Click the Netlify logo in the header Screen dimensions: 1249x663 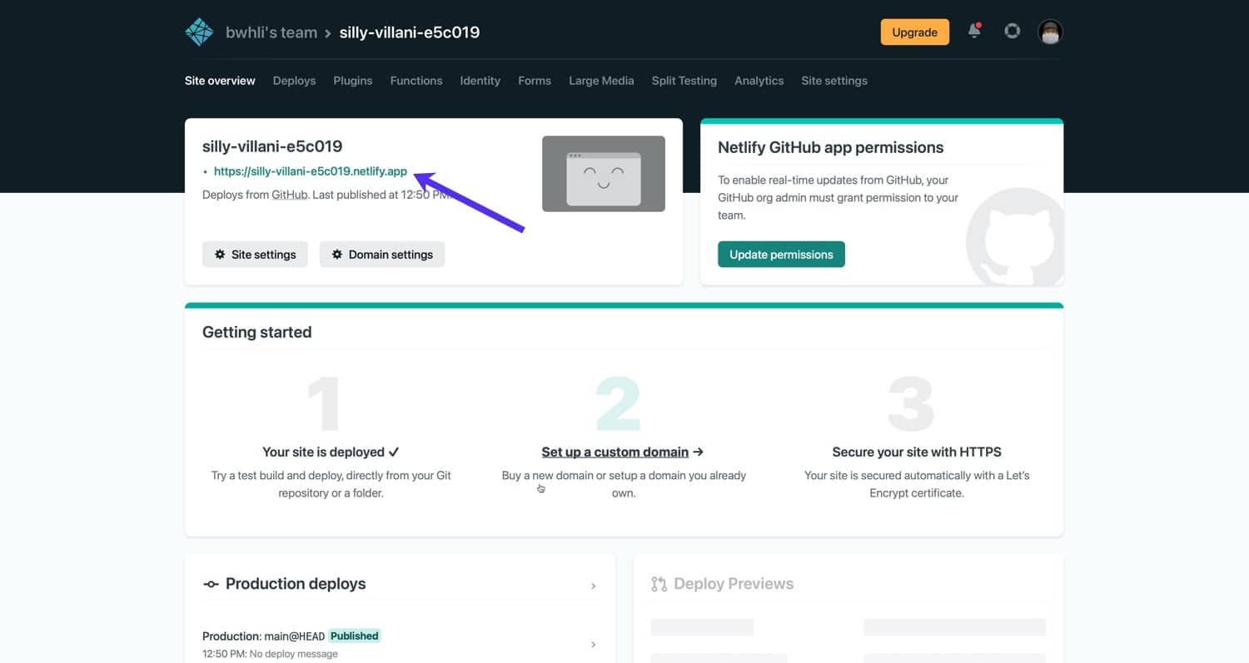[x=198, y=31]
